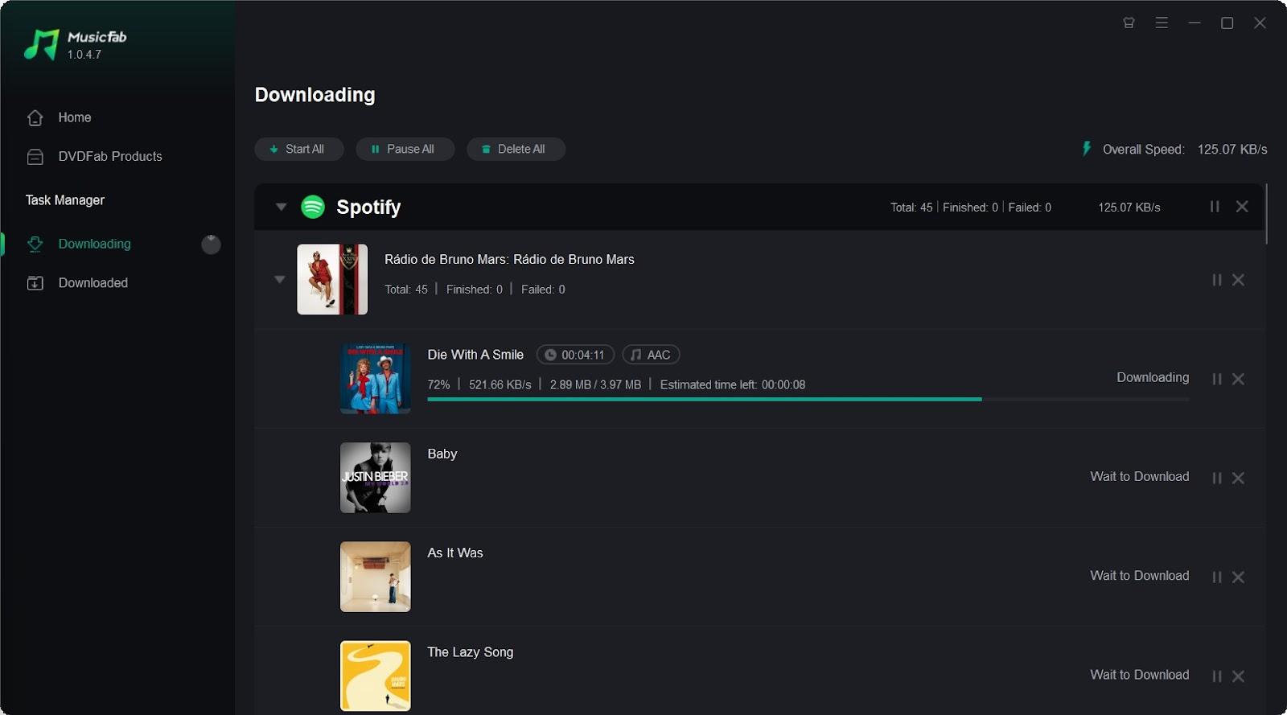Pause The Lazy Song download
The width and height of the screenshot is (1287, 715).
click(x=1217, y=676)
